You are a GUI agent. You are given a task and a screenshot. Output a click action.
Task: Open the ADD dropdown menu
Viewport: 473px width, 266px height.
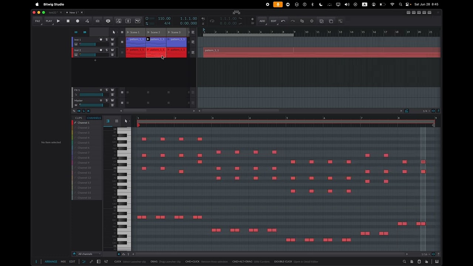(x=262, y=21)
